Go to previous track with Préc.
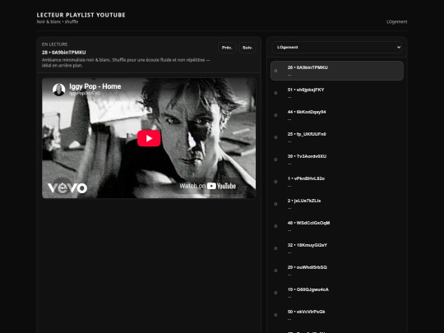This screenshot has width=444, height=333. [227, 48]
